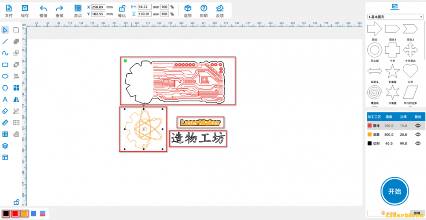The width and height of the screenshot is (426, 220).
Task: Toggle visibility of the 切割 layer
Action: [x=418, y=143]
